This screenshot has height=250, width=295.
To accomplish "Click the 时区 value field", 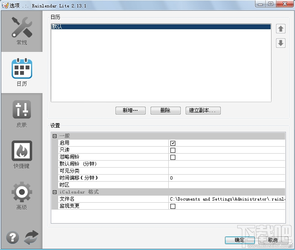I will click(227, 185).
